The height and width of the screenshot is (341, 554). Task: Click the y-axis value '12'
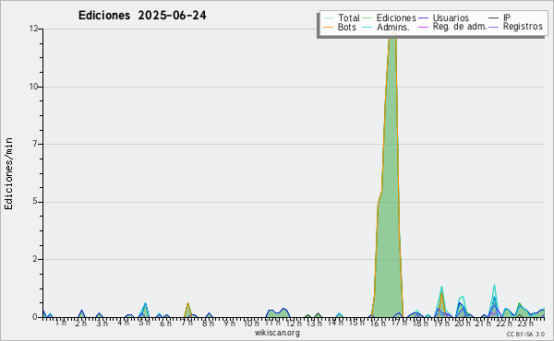click(33, 29)
